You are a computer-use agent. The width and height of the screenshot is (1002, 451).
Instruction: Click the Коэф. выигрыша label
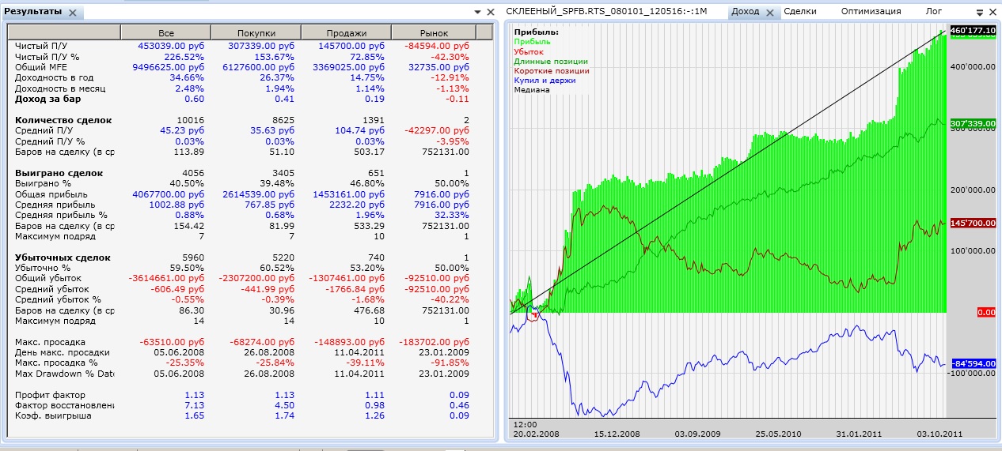51,416
